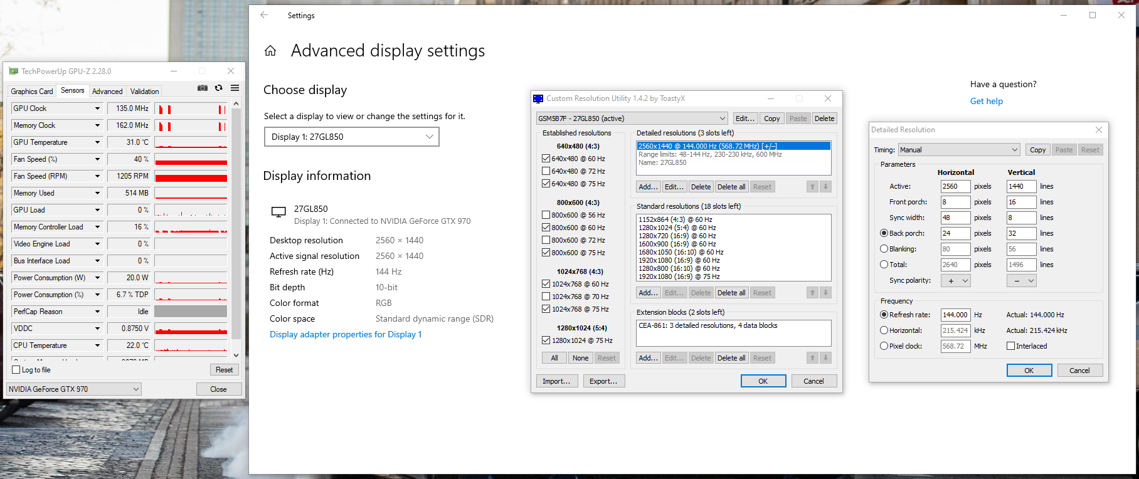
Task: Click the GPU-Z application title icon
Action: pyautogui.click(x=13, y=71)
